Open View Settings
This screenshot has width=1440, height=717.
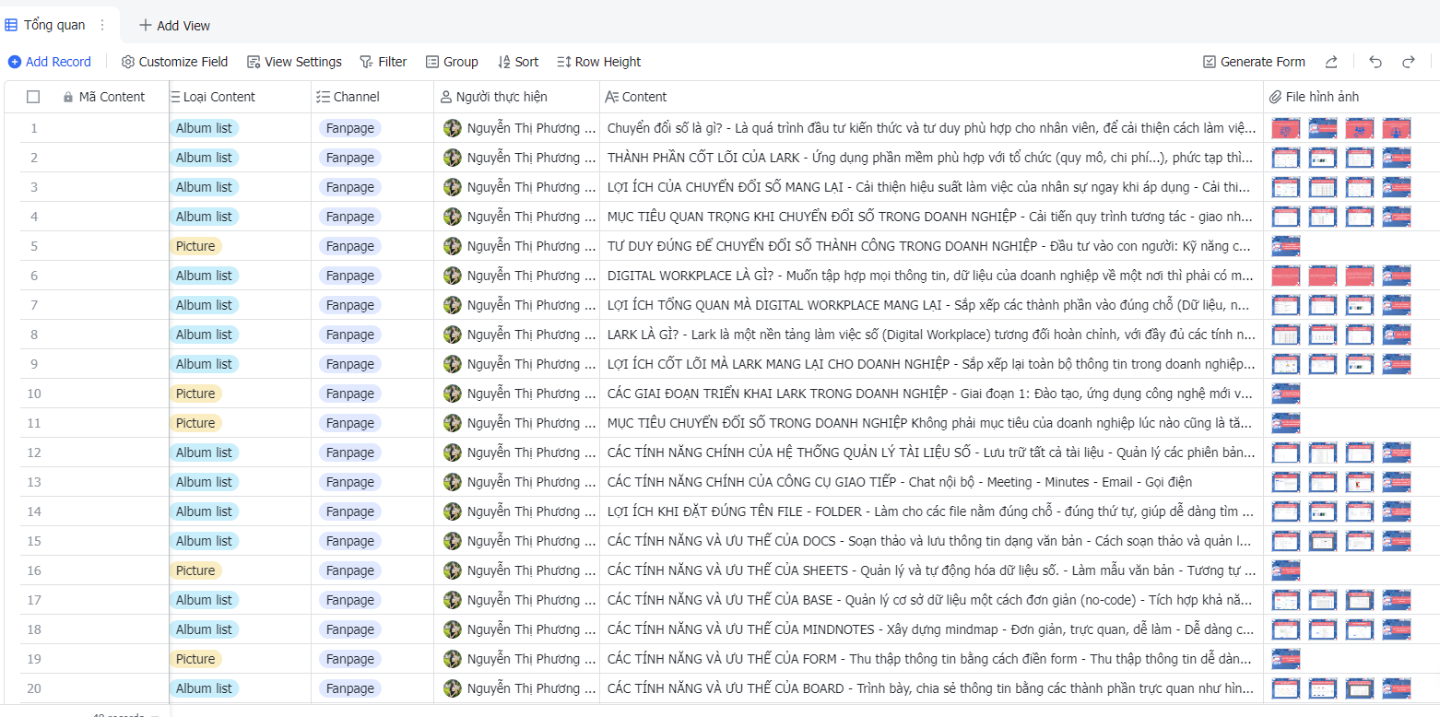[x=294, y=62]
